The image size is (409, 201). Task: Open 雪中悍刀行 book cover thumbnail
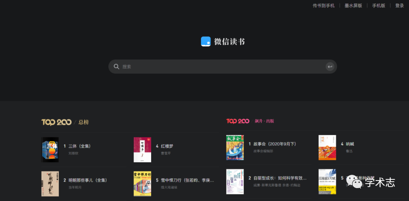click(x=142, y=184)
